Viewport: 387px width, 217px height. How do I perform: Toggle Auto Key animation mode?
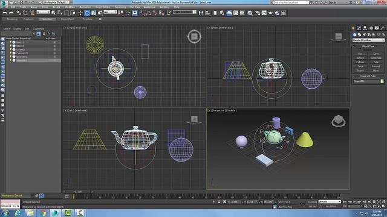pyautogui.click(x=312, y=202)
